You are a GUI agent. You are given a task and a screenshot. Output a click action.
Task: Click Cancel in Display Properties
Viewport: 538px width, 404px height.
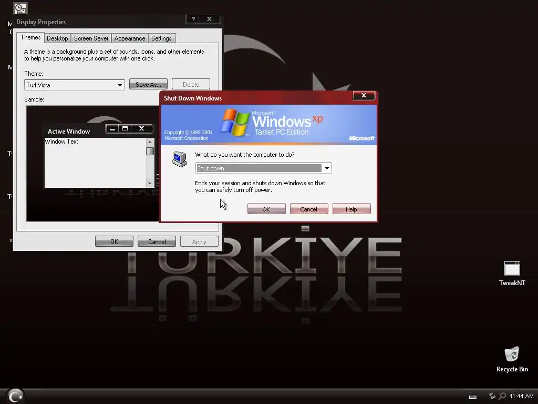[x=157, y=241]
